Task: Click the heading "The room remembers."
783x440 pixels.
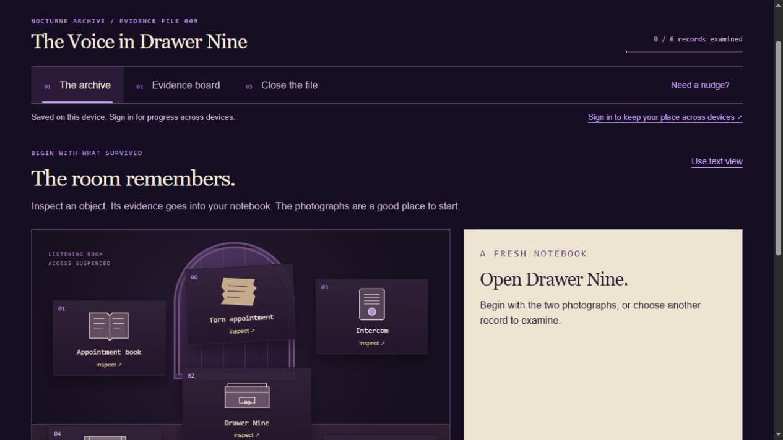Action: pyautogui.click(x=133, y=179)
